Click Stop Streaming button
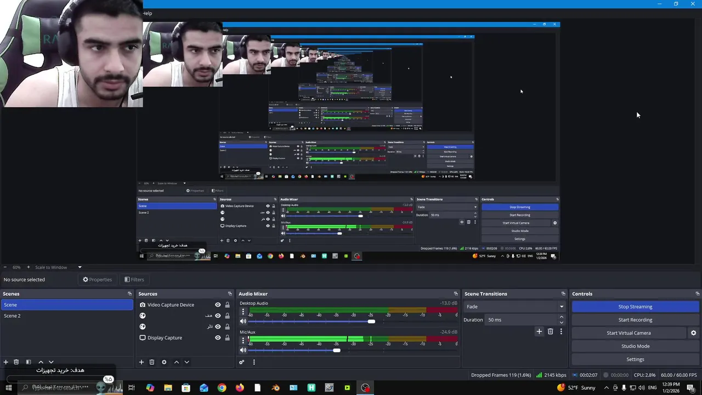The width and height of the screenshot is (702, 395). pos(635,307)
